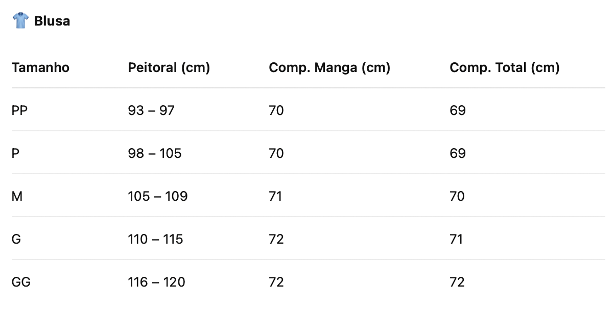Click the Peitoral (cm) column header
Screen dimensions: 614x330
(169, 67)
